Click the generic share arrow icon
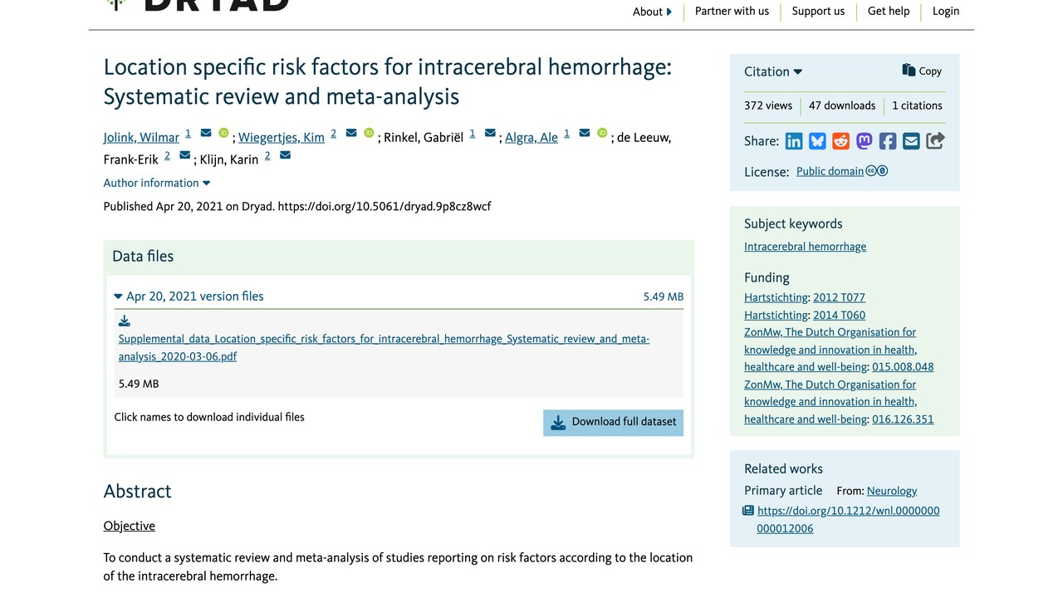This screenshot has width=1063, height=598. click(x=935, y=141)
